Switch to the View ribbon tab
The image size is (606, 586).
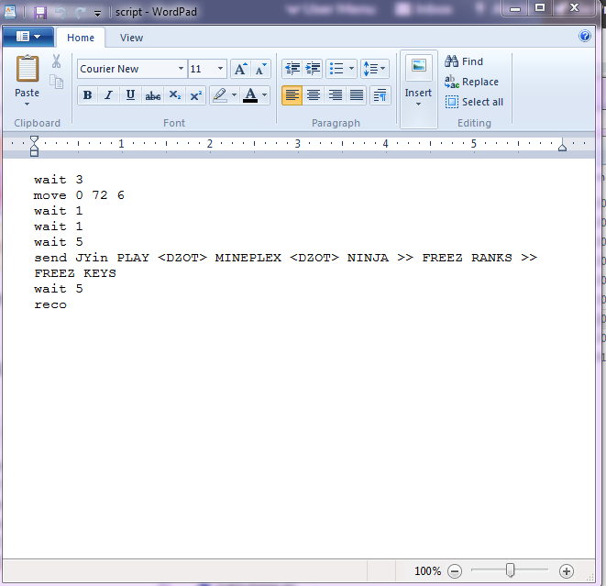[x=131, y=38]
